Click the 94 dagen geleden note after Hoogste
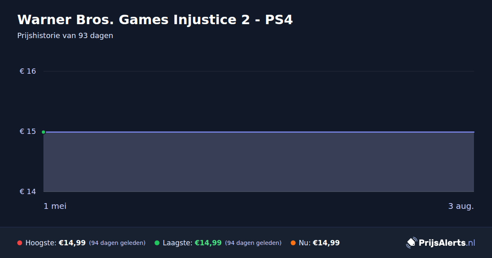This screenshot has width=492, height=258. click(x=117, y=243)
